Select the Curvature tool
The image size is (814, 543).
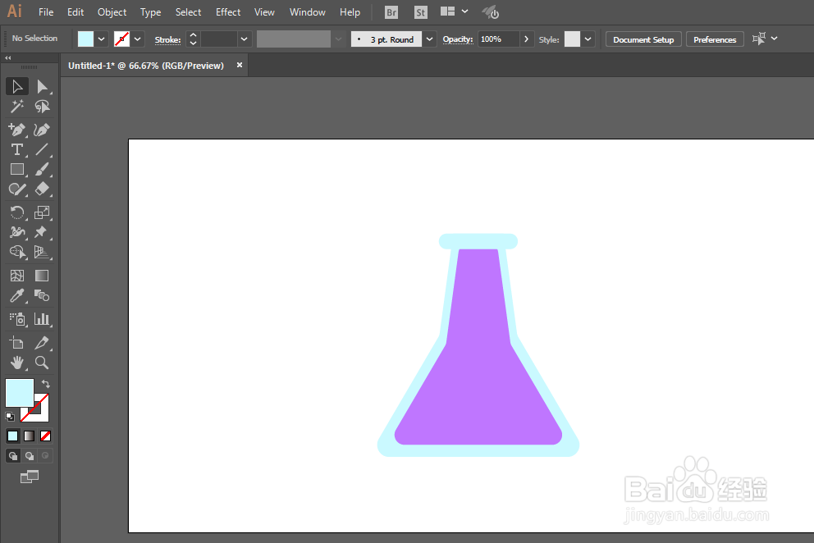click(x=42, y=130)
